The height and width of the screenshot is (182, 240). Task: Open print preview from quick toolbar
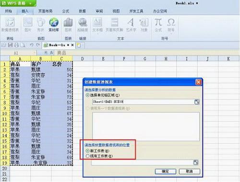pyautogui.click(x=23, y=45)
